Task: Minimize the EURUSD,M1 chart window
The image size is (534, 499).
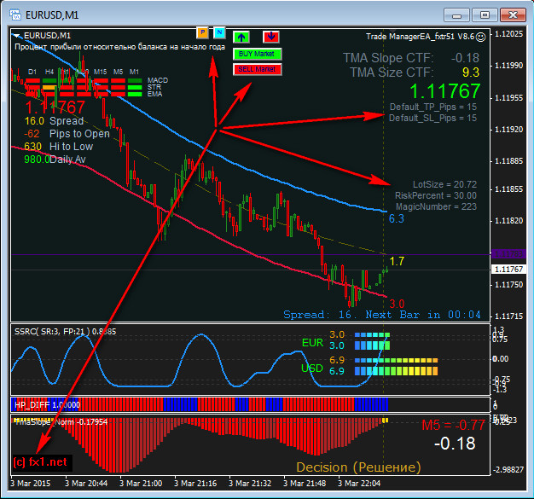Action: point(456,15)
